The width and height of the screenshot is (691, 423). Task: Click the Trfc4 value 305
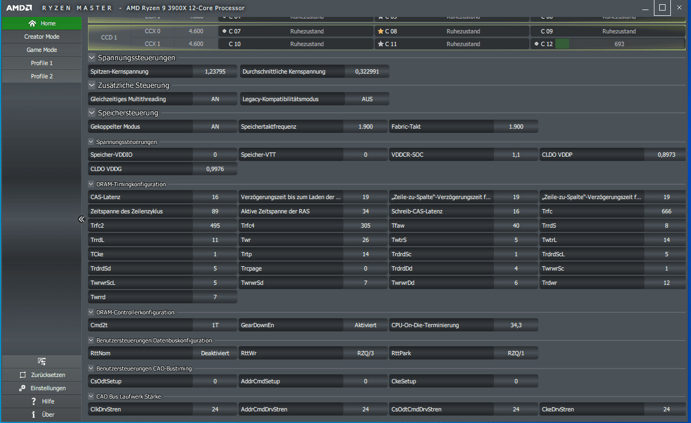pos(366,226)
